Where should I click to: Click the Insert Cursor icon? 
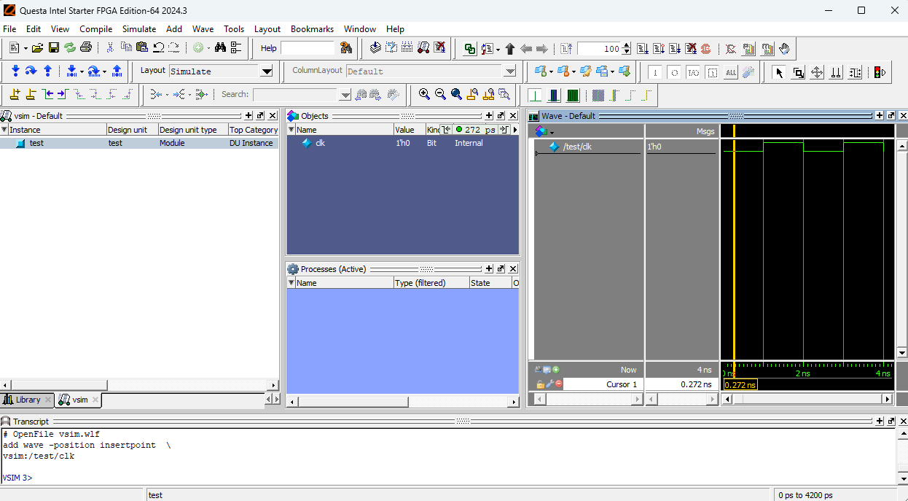pos(15,94)
